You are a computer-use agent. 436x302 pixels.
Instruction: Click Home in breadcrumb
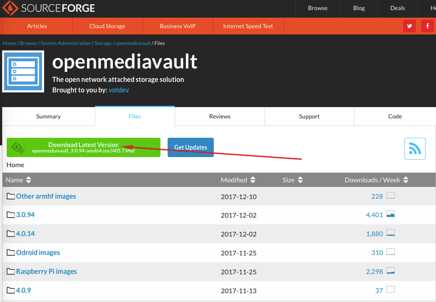click(x=10, y=43)
